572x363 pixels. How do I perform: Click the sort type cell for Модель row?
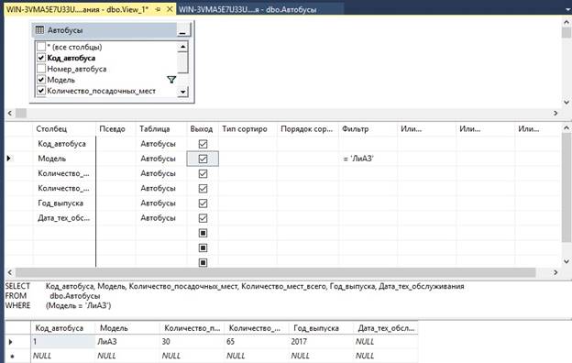point(247,159)
